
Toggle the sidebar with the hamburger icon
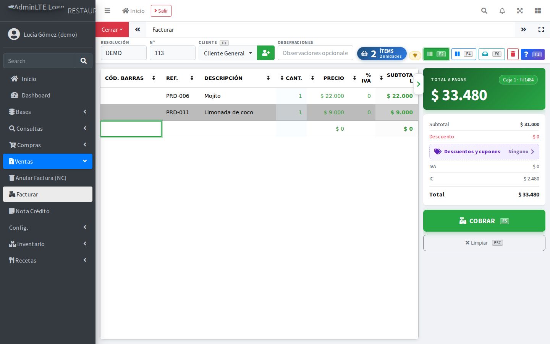(107, 11)
